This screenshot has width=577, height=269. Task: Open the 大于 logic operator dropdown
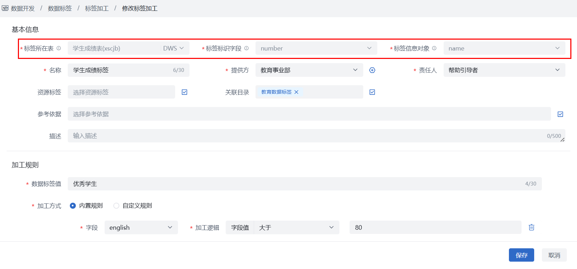click(296, 228)
